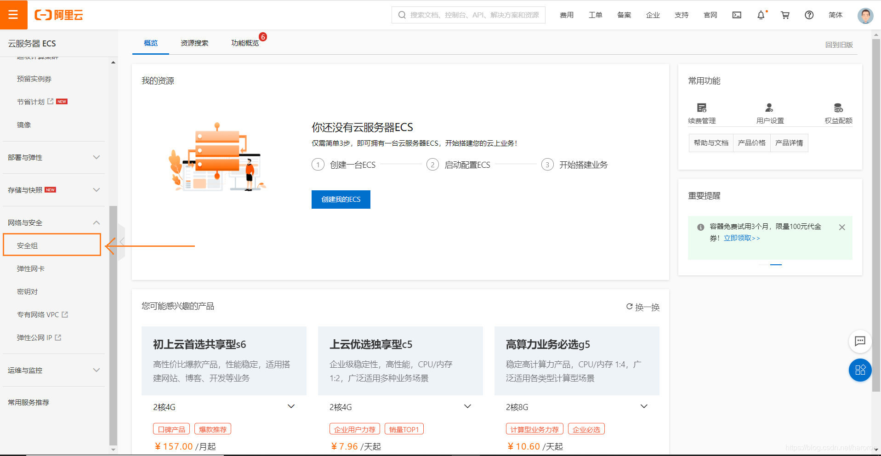Close the 容器免费试用 reminder banner
Screen dimensions: 881x456
point(842,227)
